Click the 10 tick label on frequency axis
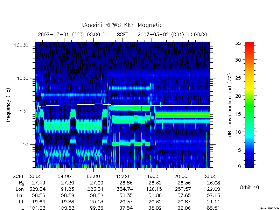 [x=26, y=144]
